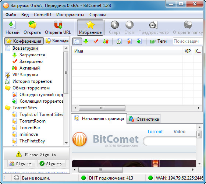Click torrent collection green arrow filter icon
The height and width of the screenshot is (184, 206).
139,41
